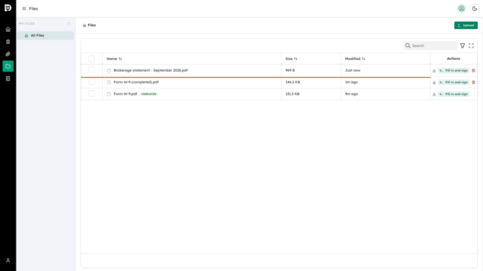483x271 pixels.
Task: Focus the Search input field
Action: (430, 46)
